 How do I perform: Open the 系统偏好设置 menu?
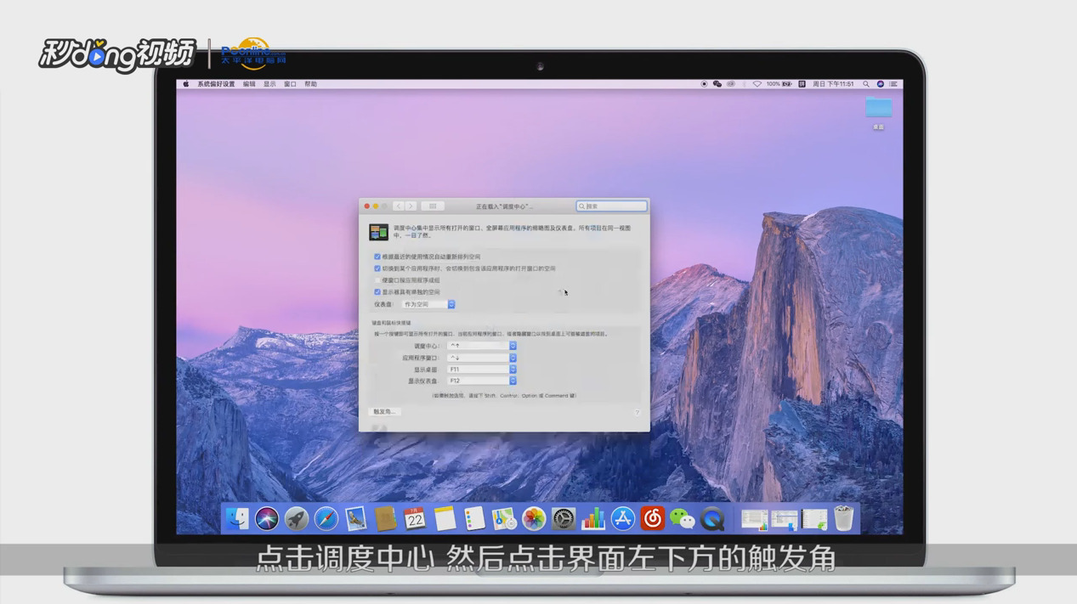pos(216,84)
